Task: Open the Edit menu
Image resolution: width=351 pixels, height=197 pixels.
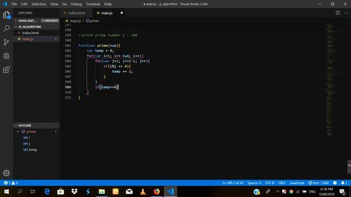Action: [x=24, y=4]
